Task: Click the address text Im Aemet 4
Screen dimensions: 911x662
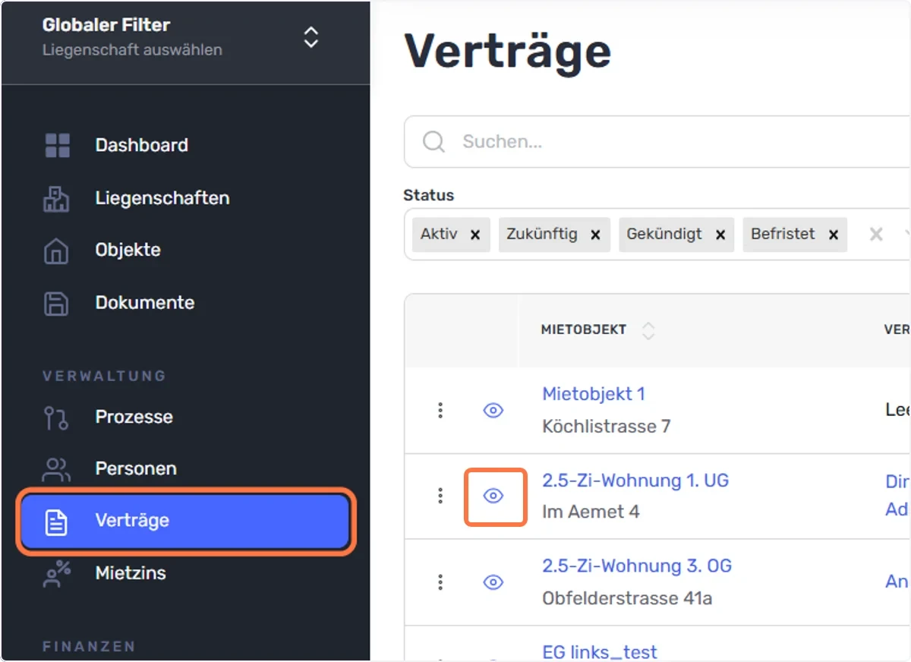Action: pos(591,512)
